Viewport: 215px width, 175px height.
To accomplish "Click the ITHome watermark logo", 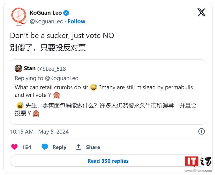I will point(198,162).
